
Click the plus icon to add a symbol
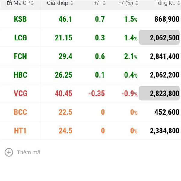pos(9,152)
